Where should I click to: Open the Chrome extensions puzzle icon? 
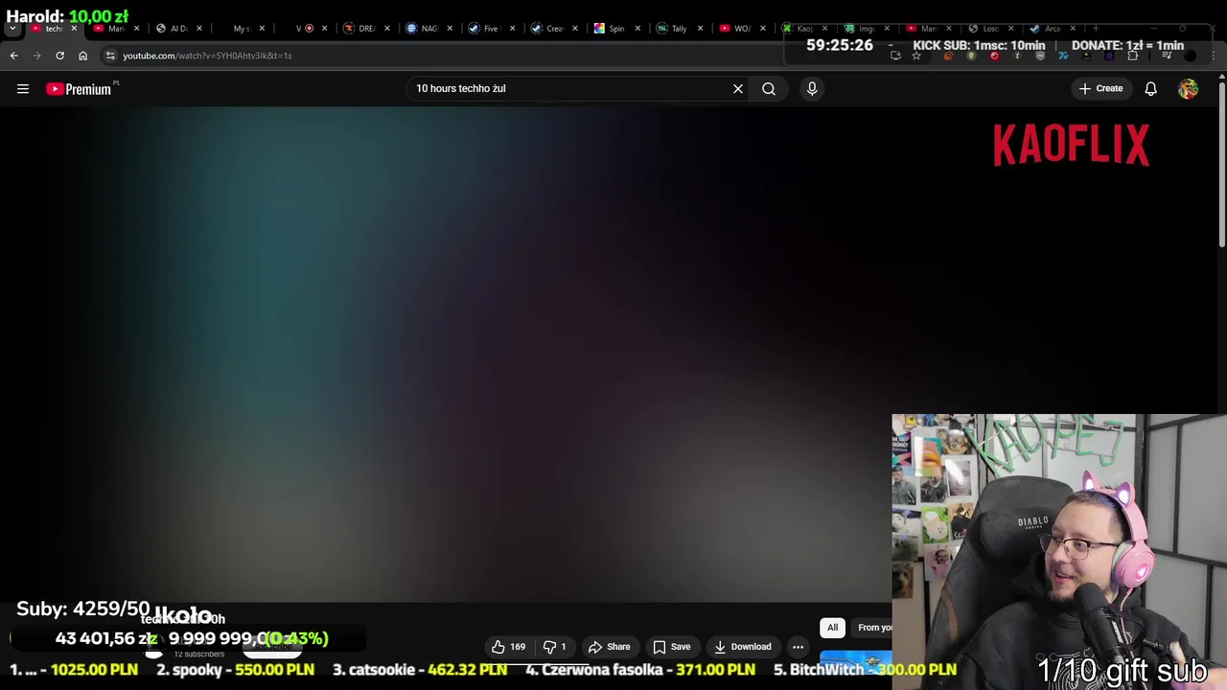(1132, 56)
